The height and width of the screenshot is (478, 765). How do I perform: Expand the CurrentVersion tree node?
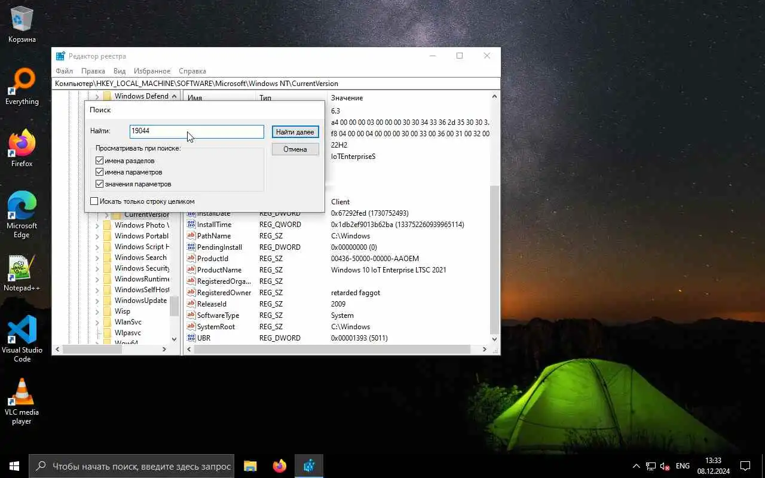pyautogui.click(x=106, y=215)
